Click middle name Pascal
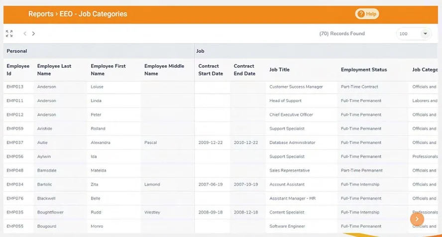Viewport: 442px width, 237px height. pyautogui.click(x=150, y=142)
